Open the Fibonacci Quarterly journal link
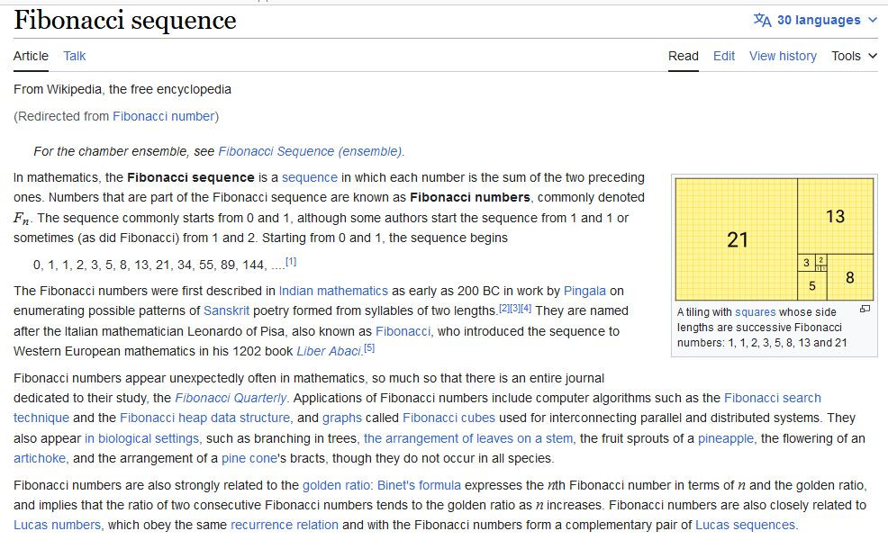The image size is (888, 540). click(x=231, y=398)
